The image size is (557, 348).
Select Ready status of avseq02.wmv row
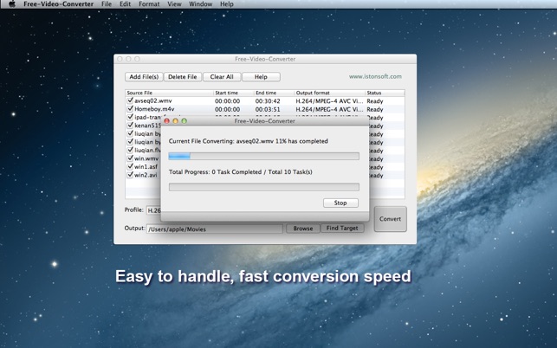pos(375,101)
